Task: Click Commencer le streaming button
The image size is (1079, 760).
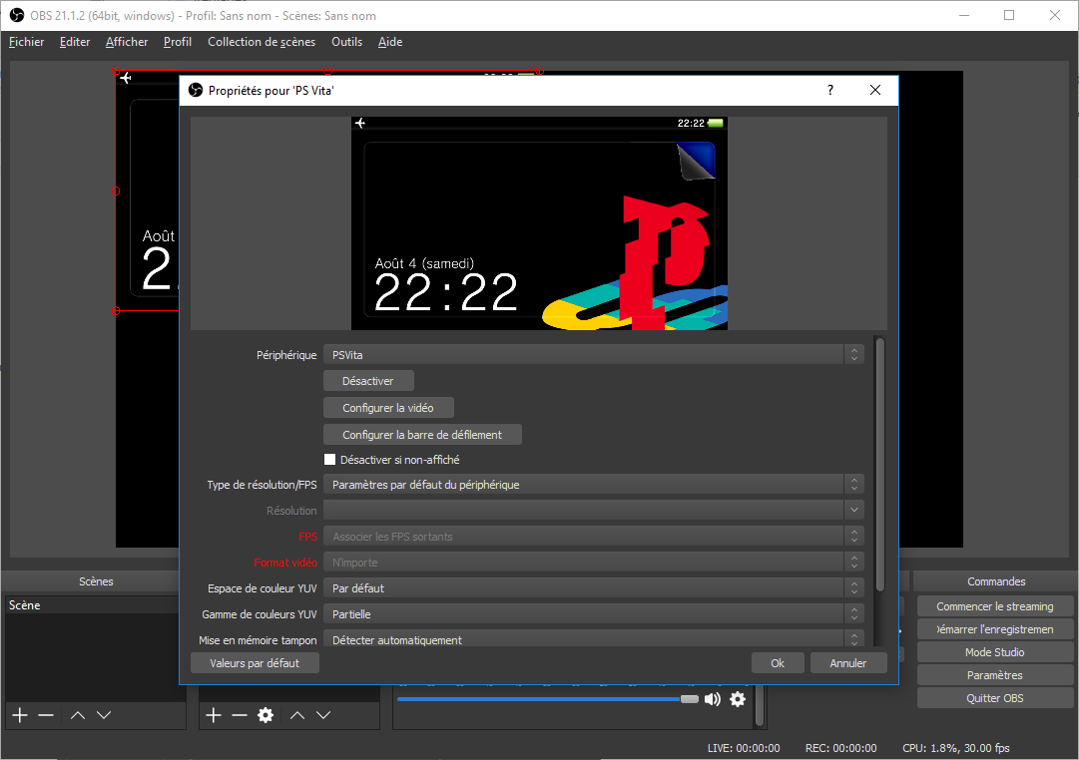Action: 994,606
